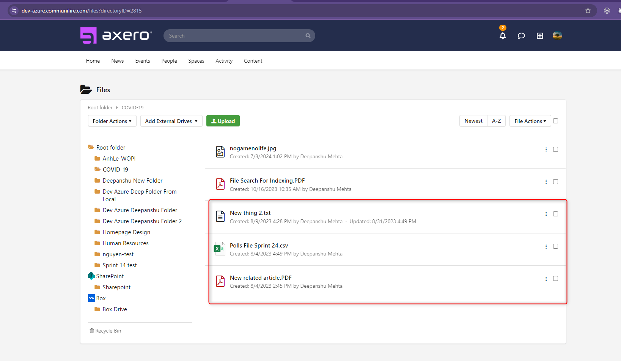Select Deepanshu New Folder in tree

coord(132,180)
